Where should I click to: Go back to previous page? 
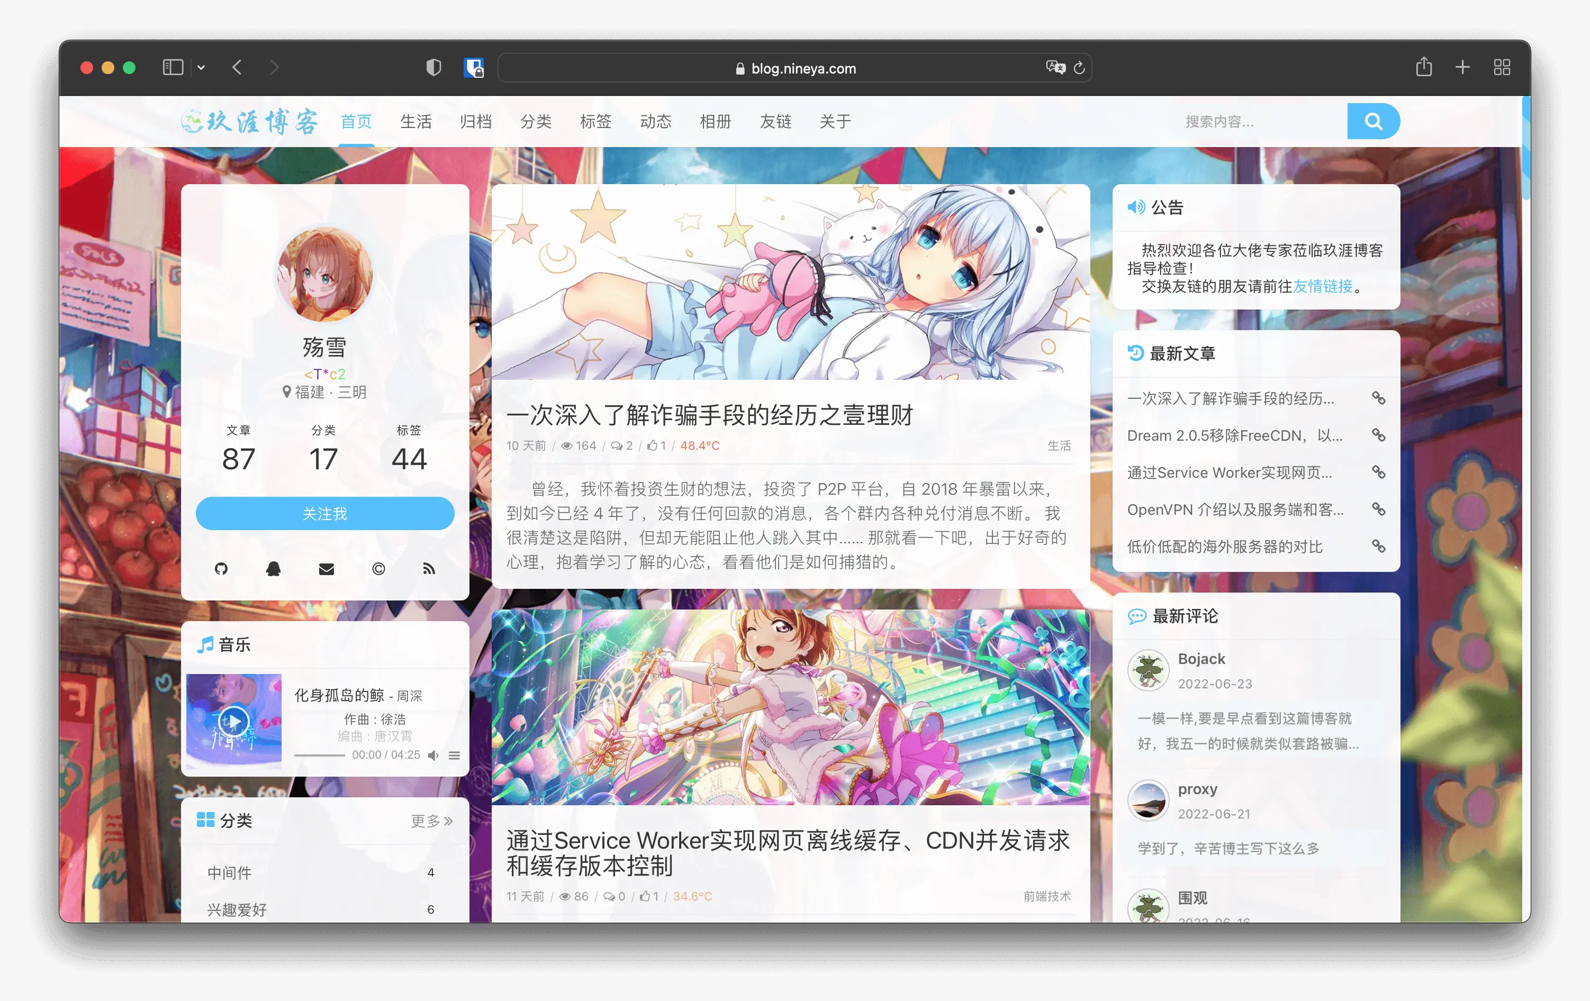tap(237, 67)
